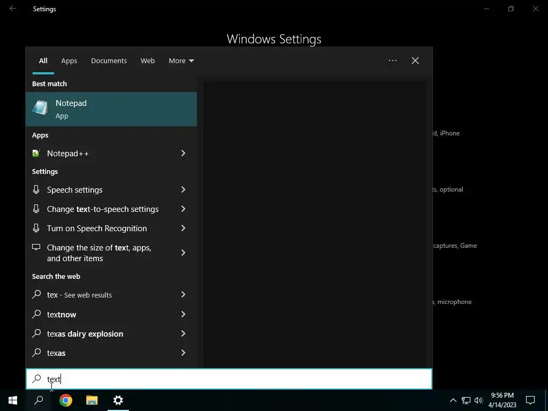Open Change the size of text, apps result

click(99, 253)
